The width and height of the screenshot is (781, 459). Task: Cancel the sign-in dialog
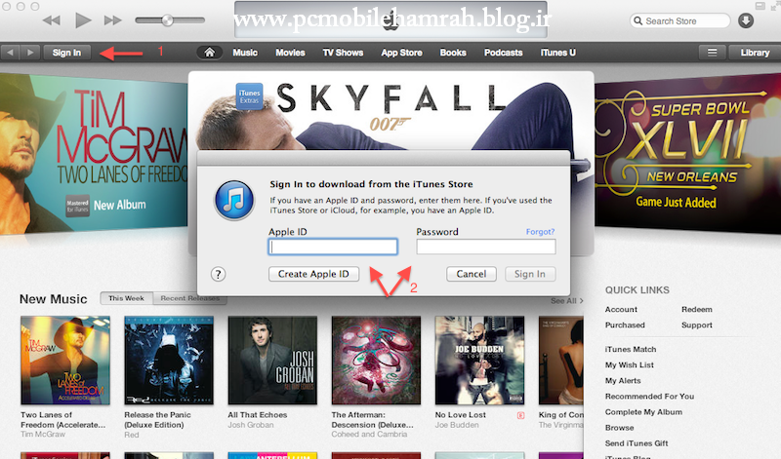pyautogui.click(x=472, y=274)
